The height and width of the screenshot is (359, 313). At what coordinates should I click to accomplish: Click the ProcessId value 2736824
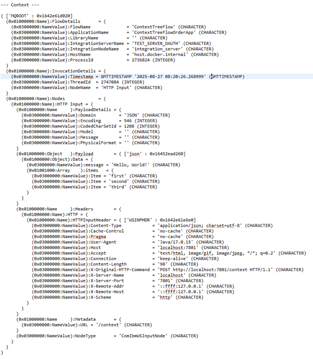141,60
